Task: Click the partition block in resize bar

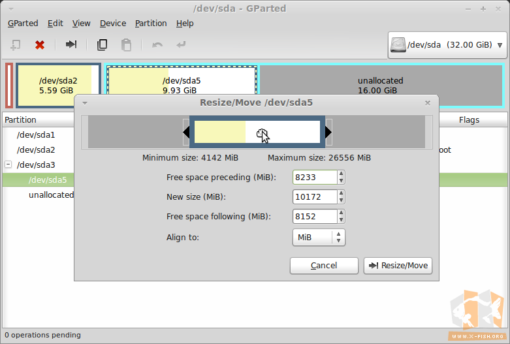Action: (x=257, y=132)
